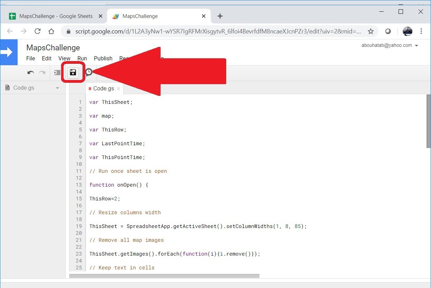Open the File menu
Image resolution: width=431 pixels, height=288 pixels.
pos(31,58)
